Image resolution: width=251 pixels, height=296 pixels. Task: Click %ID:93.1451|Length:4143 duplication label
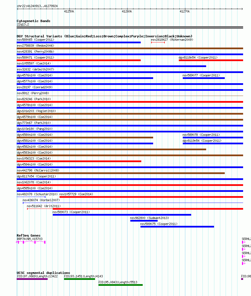click(x=83, y=276)
